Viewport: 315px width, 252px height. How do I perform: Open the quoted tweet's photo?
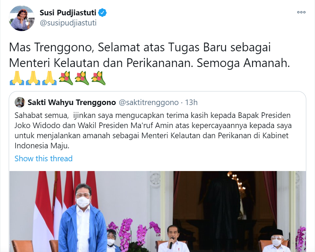(x=158, y=212)
